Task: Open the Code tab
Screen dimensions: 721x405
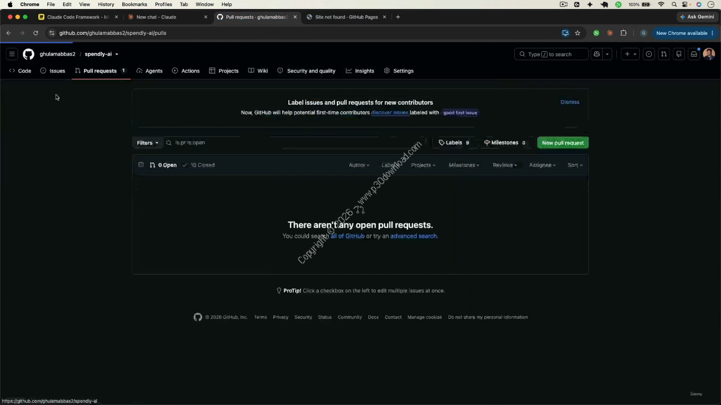Action: point(20,71)
